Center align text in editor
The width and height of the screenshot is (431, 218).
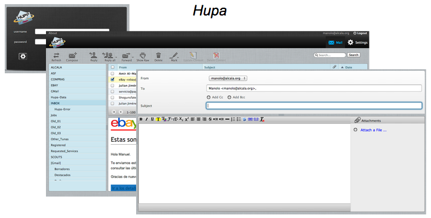(198, 119)
